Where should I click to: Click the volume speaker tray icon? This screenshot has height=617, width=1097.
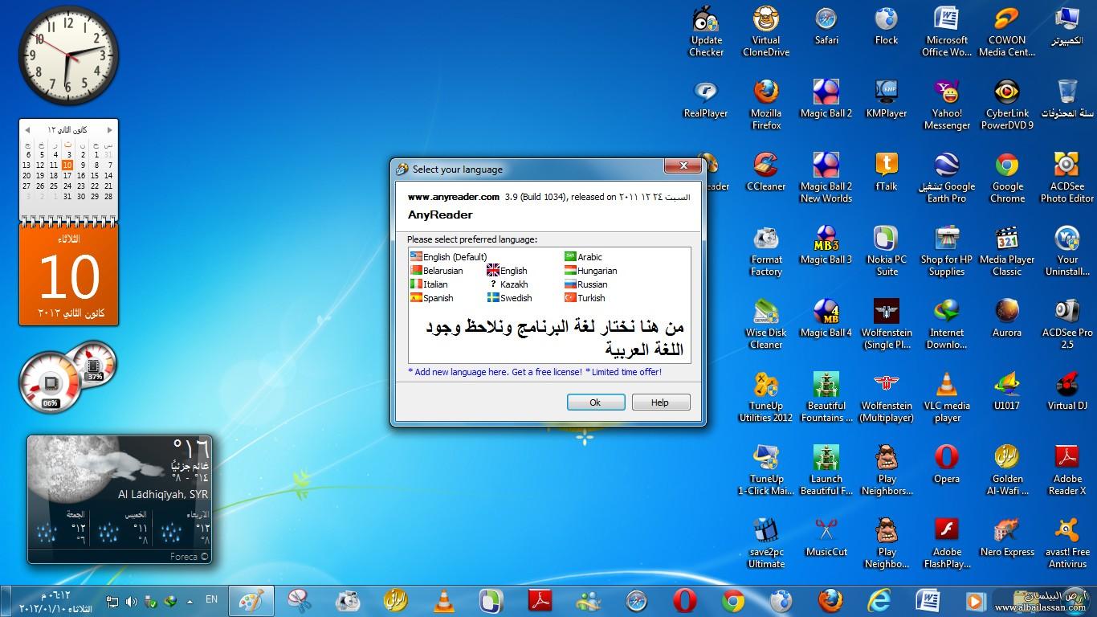pos(131,601)
